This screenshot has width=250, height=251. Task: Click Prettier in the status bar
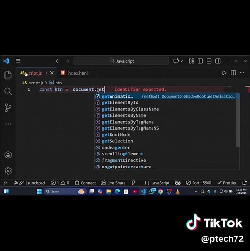pos(226,183)
